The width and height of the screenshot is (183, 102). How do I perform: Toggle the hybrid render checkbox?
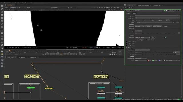coord(146,40)
